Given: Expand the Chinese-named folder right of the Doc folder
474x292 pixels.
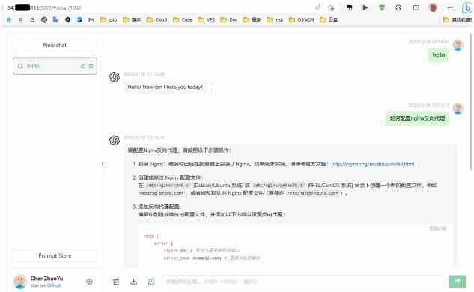Looking at the screenshot, I should [252, 20].
